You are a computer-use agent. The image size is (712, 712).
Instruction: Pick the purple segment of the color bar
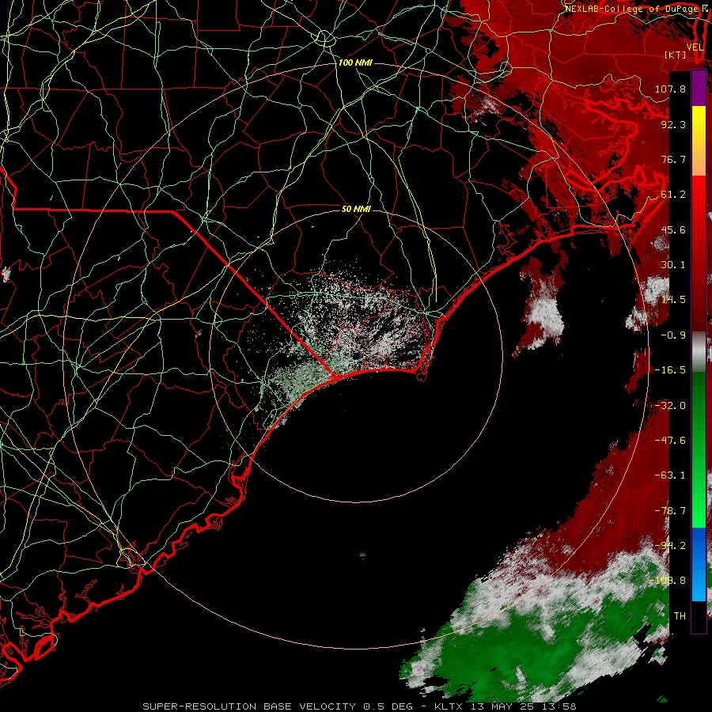(699, 89)
